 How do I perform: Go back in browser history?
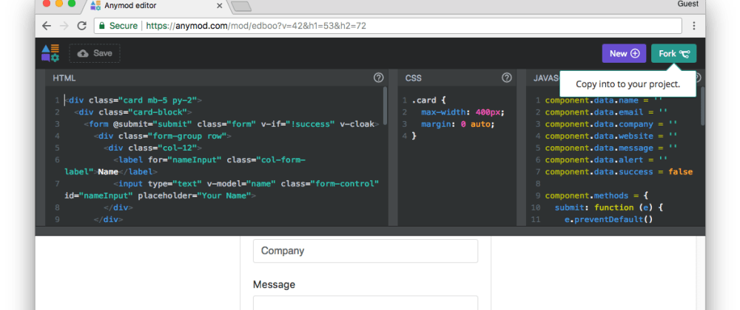[46, 26]
